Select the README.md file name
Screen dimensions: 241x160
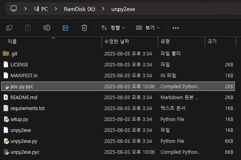click(24, 98)
